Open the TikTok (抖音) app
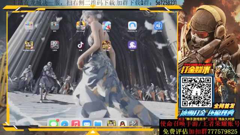 click(x=81, y=45)
